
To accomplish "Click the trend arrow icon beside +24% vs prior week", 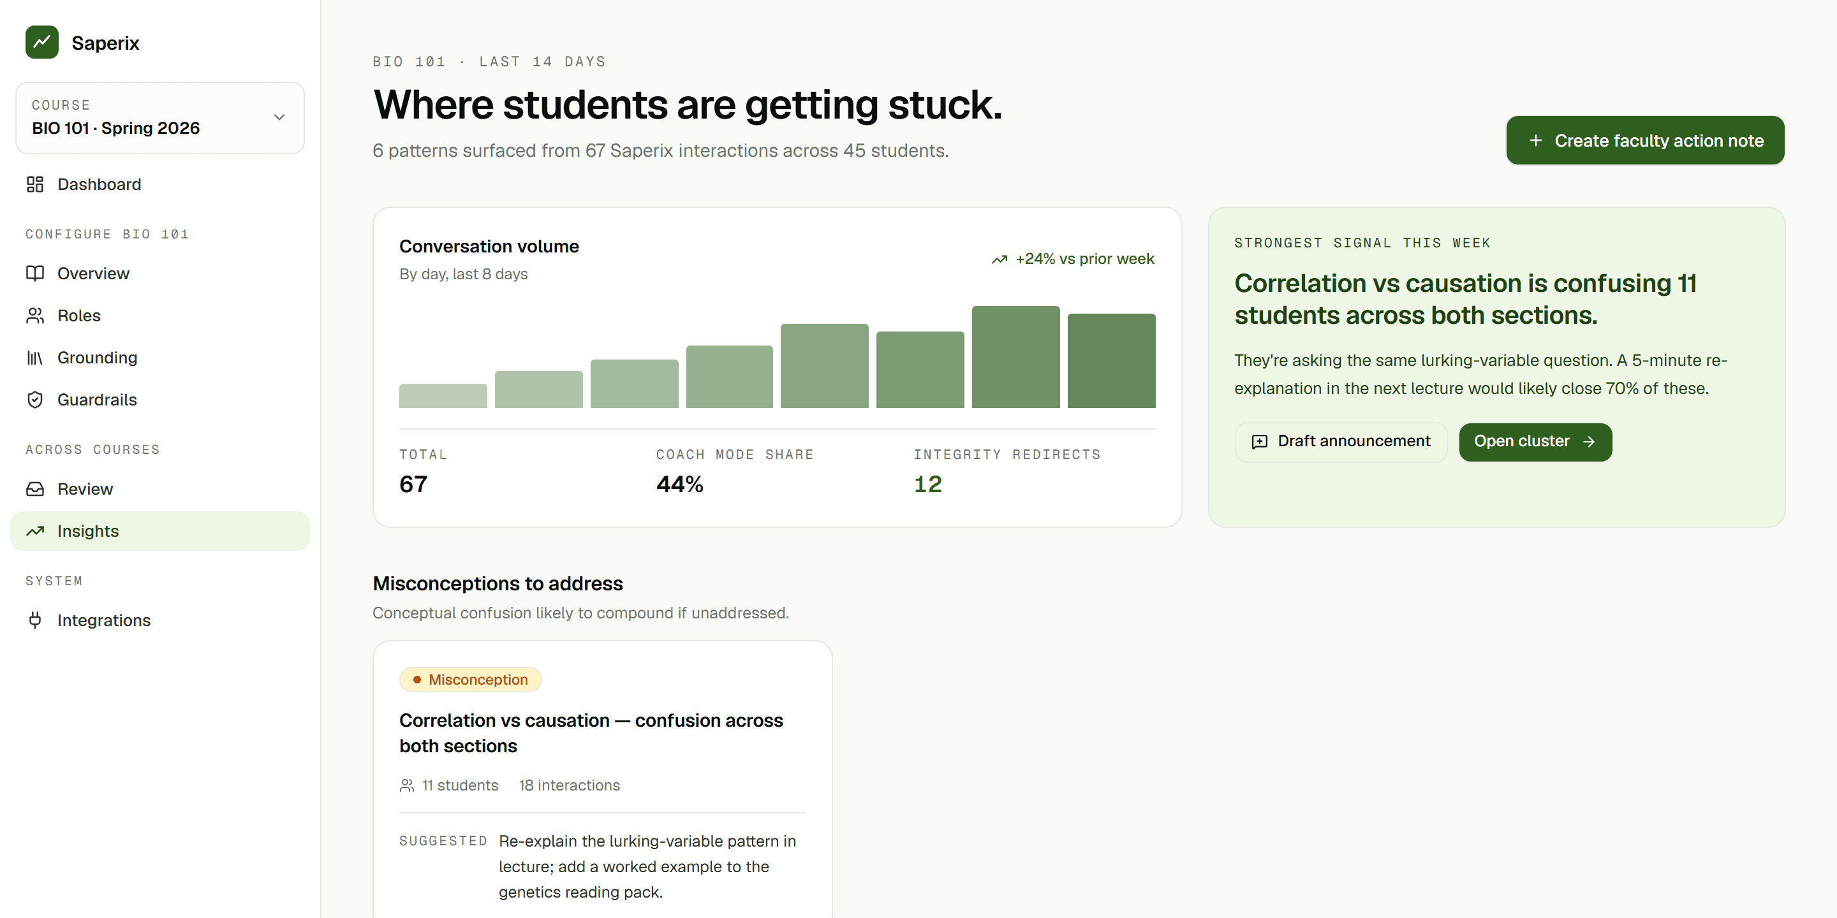I will tap(999, 259).
